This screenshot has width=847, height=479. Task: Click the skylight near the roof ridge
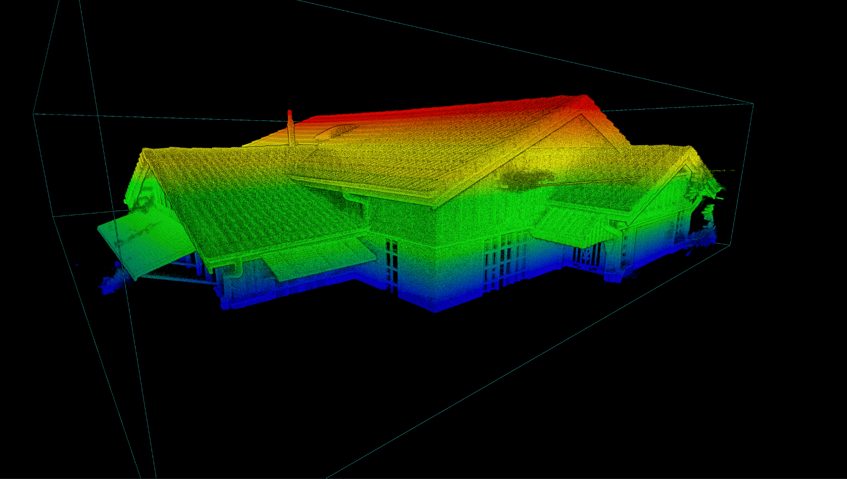336,131
